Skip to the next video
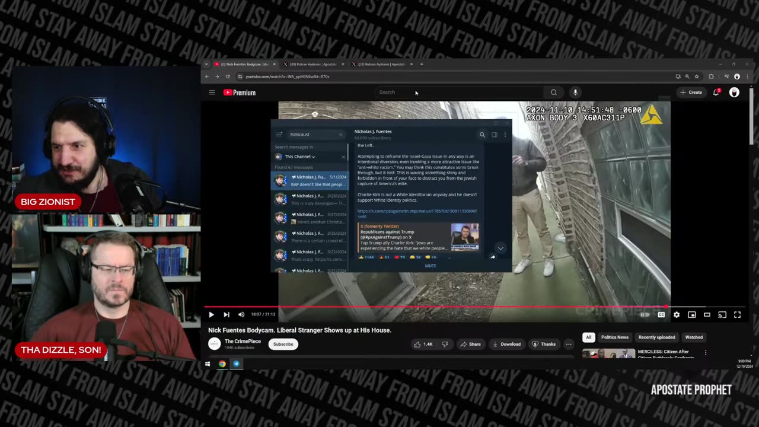Viewport: 759px width, 427px height. [226, 315]
